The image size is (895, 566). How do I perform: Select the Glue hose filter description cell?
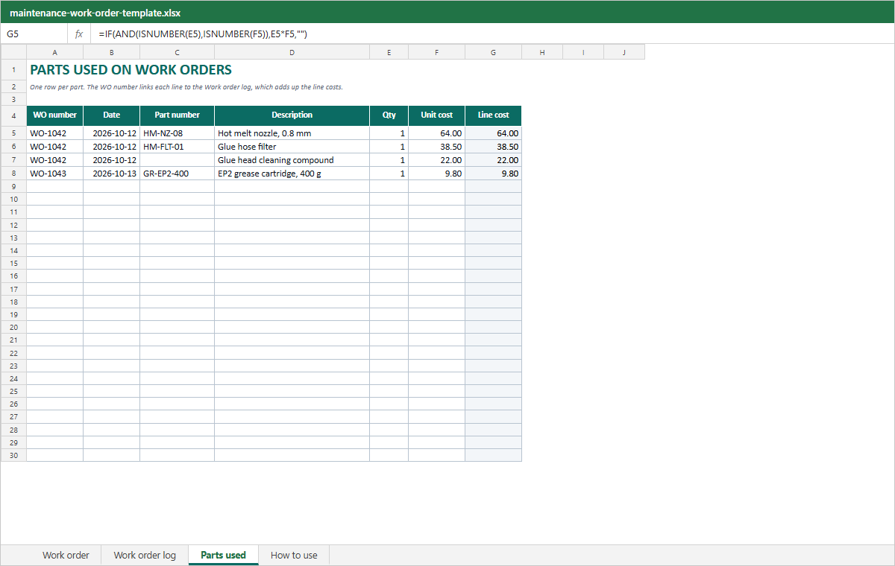coord(292,147)
